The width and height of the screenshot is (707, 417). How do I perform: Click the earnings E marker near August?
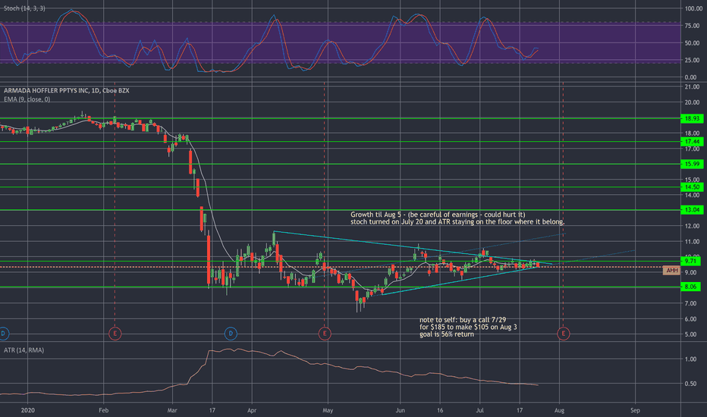(x=563, y=334)
